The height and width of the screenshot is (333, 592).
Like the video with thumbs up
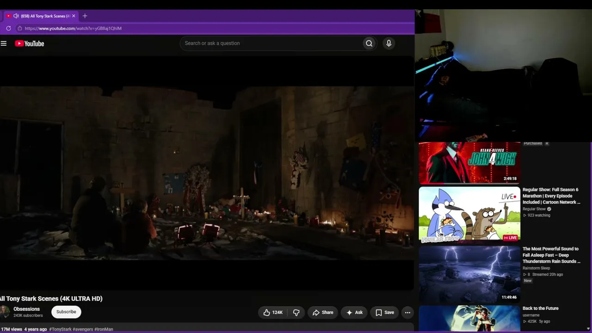click(272, 313)
